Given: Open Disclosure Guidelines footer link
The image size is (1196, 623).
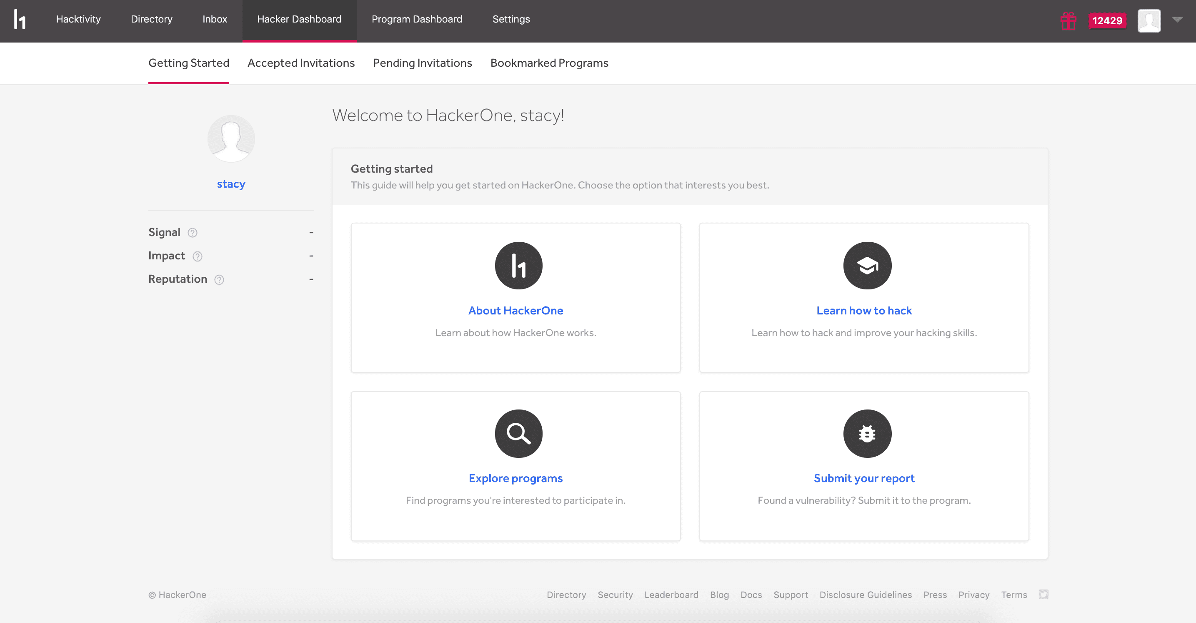Looking at the screenshot, I should [865, 595].
